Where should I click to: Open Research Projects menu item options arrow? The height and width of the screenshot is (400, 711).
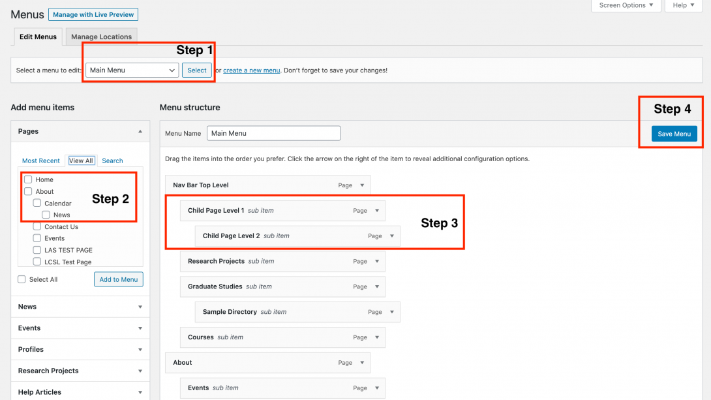coord(377,262)
